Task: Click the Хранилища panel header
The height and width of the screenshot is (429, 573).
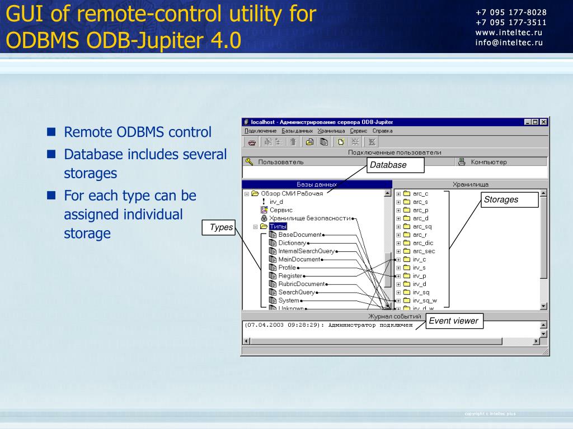Action: [471, 184]
